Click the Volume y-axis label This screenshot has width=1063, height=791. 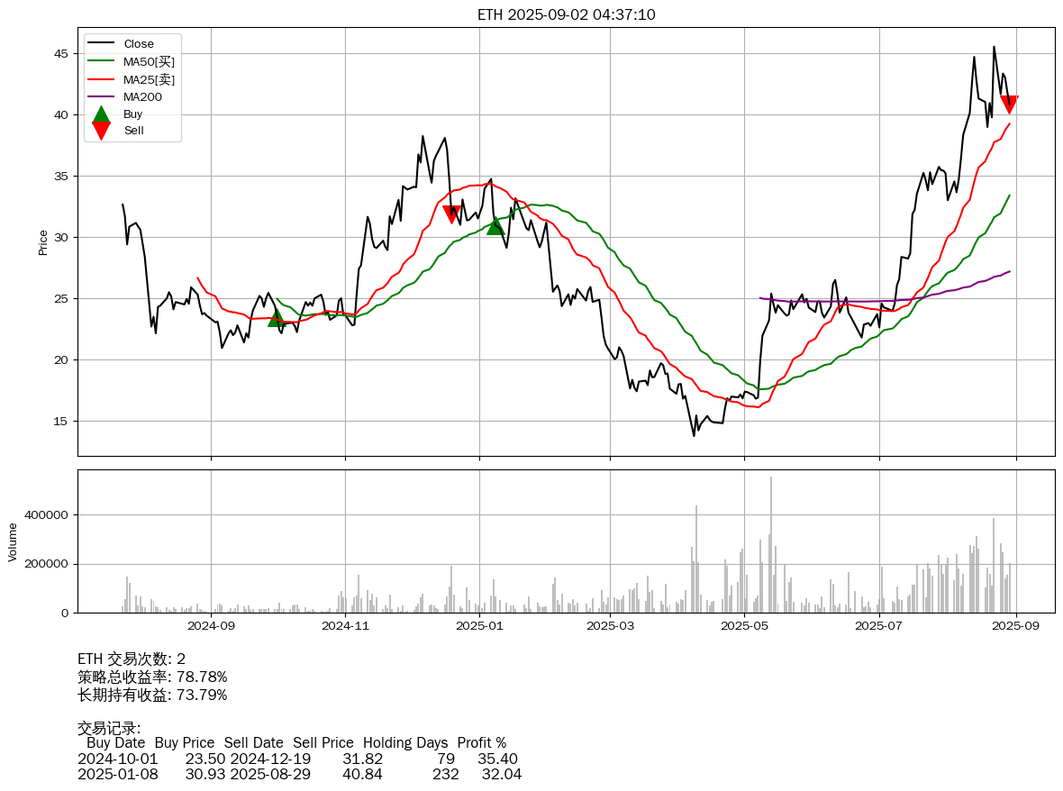coord(13,542)
